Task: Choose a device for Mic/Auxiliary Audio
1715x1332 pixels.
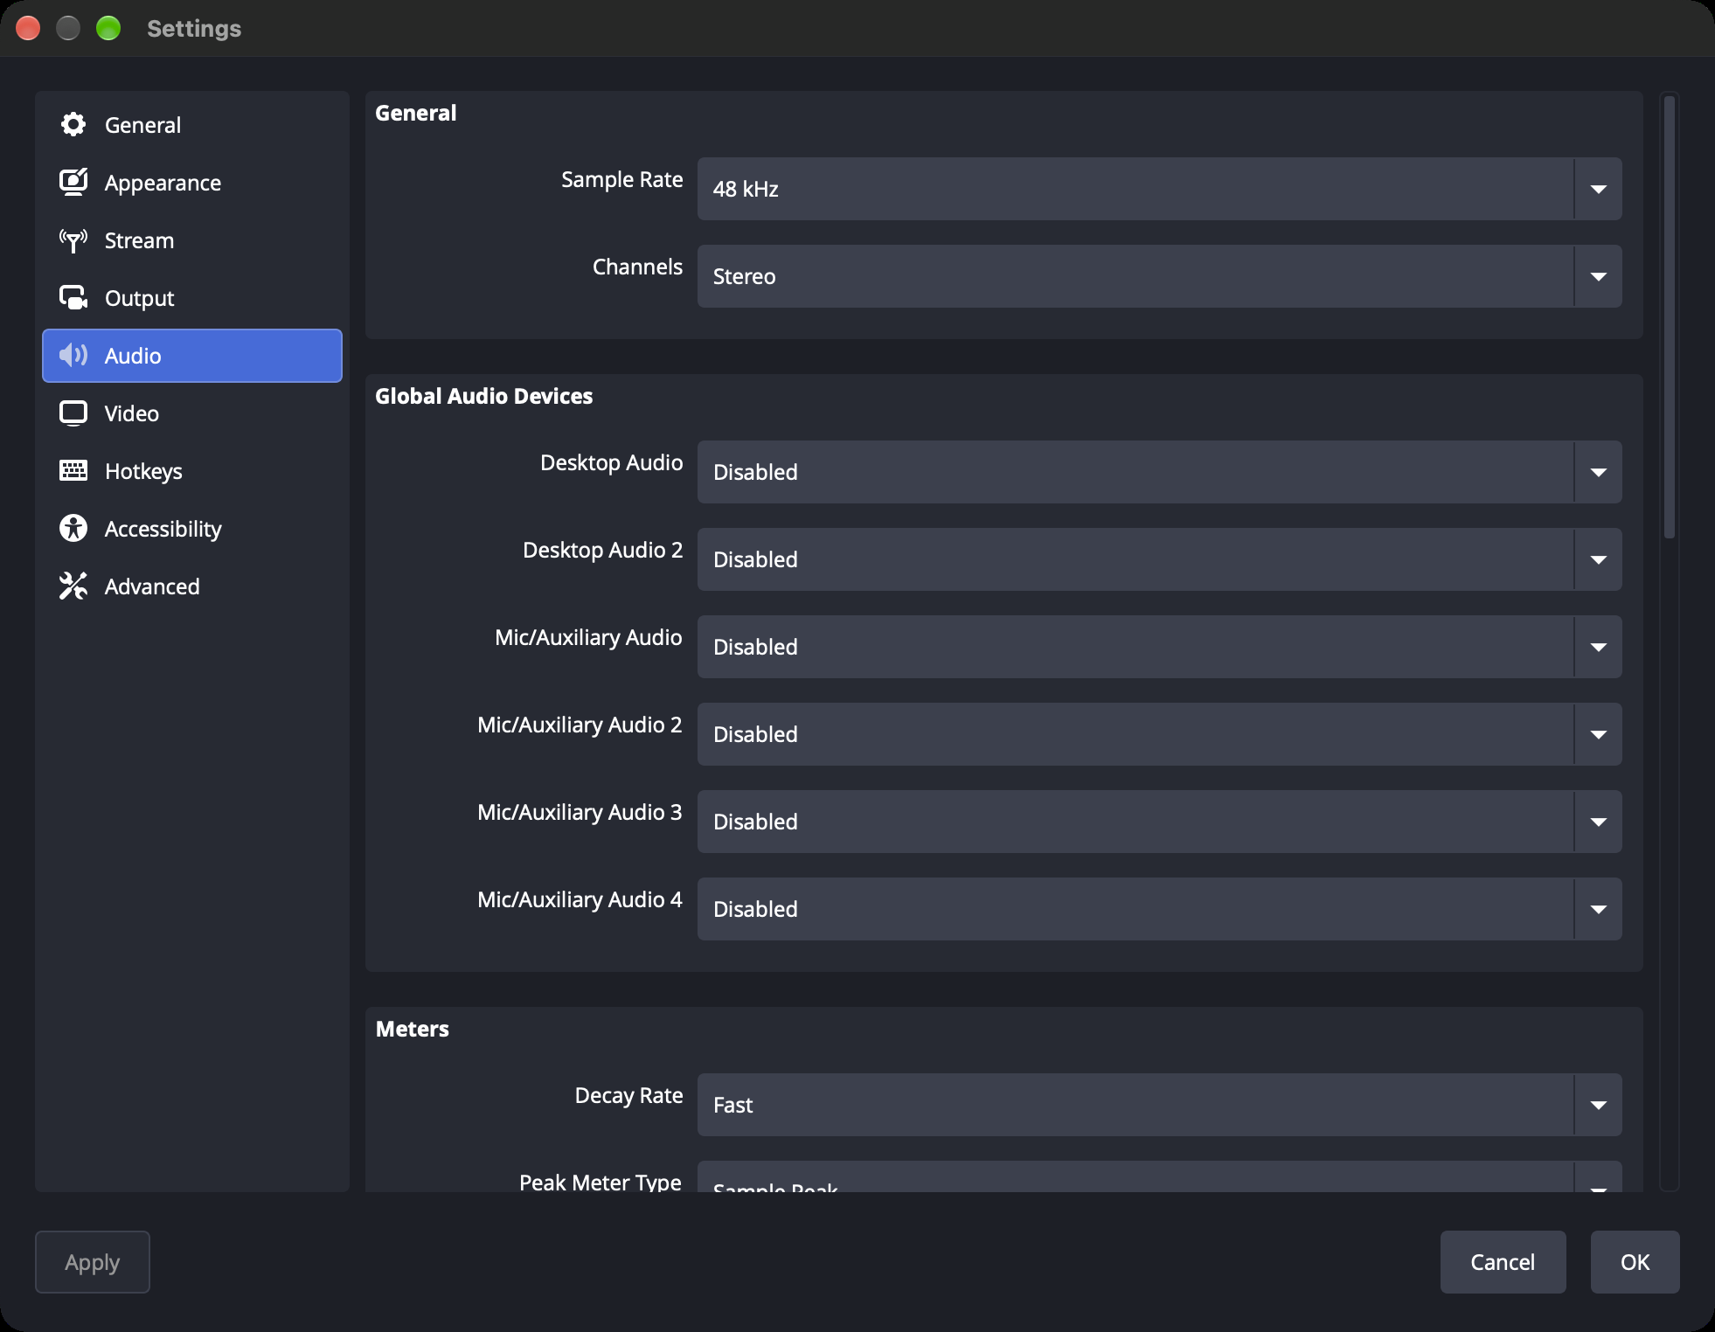Action: click(1159, 647)
